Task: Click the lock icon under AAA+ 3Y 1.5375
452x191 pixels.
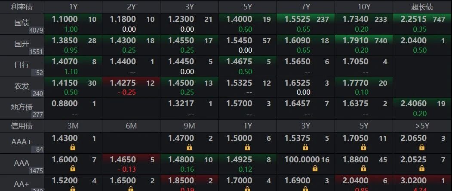Action: click(305, 148)
